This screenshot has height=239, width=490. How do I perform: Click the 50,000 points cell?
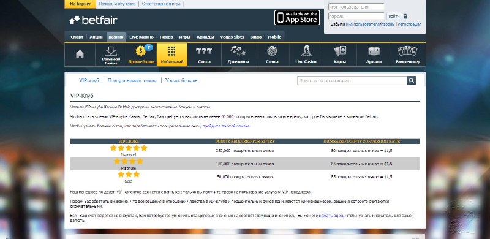244,176
